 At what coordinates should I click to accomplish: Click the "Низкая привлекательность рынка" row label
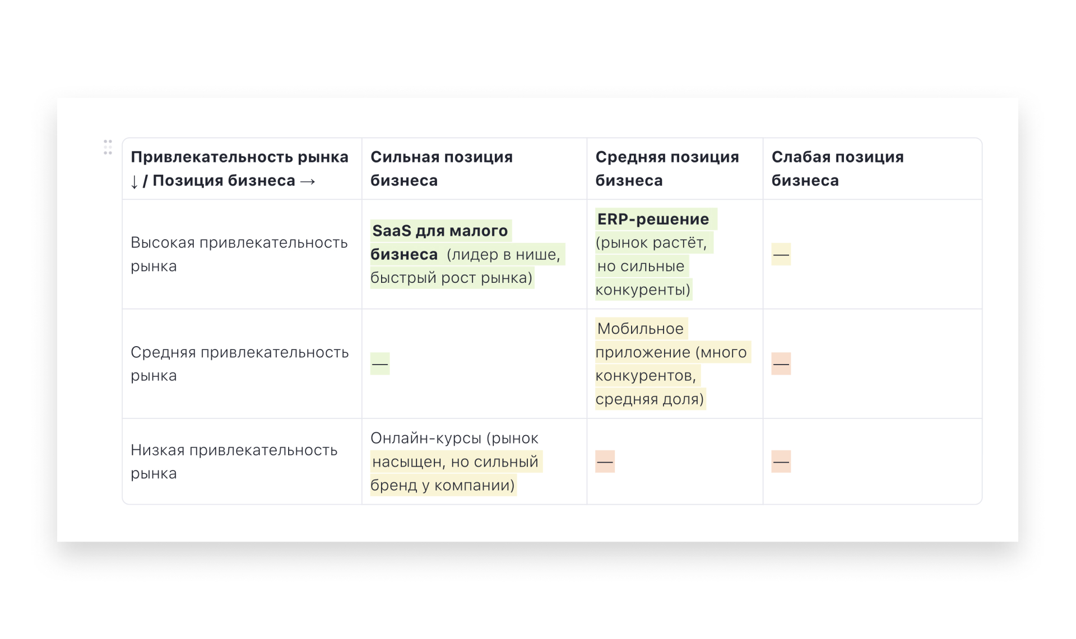click(234, 461)
